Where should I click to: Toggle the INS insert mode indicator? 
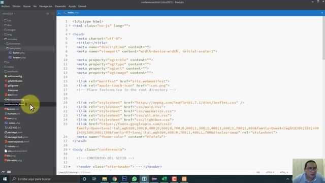pyautogui.click(x=258, y=172)
